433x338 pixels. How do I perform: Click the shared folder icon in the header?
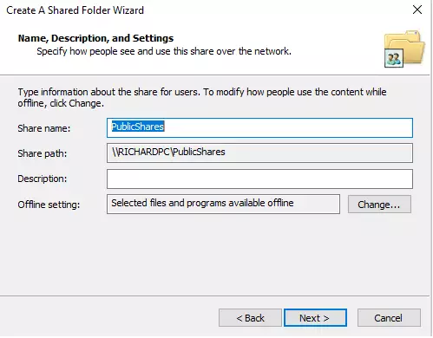click(x=404, y=49)
